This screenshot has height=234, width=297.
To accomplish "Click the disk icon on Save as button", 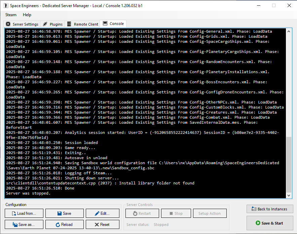I will pos(15,225).
